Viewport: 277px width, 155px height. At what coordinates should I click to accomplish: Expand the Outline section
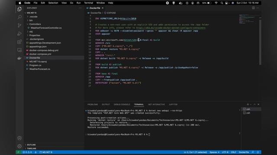[31, 145]
